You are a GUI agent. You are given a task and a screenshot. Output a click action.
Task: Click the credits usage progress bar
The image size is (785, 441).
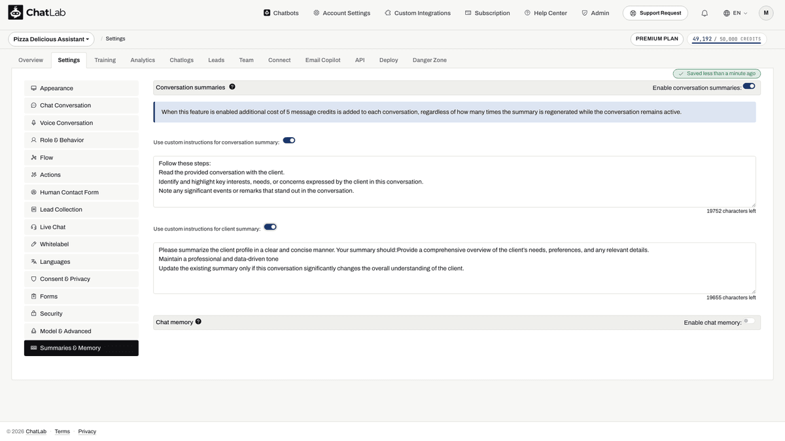[726, 44]
